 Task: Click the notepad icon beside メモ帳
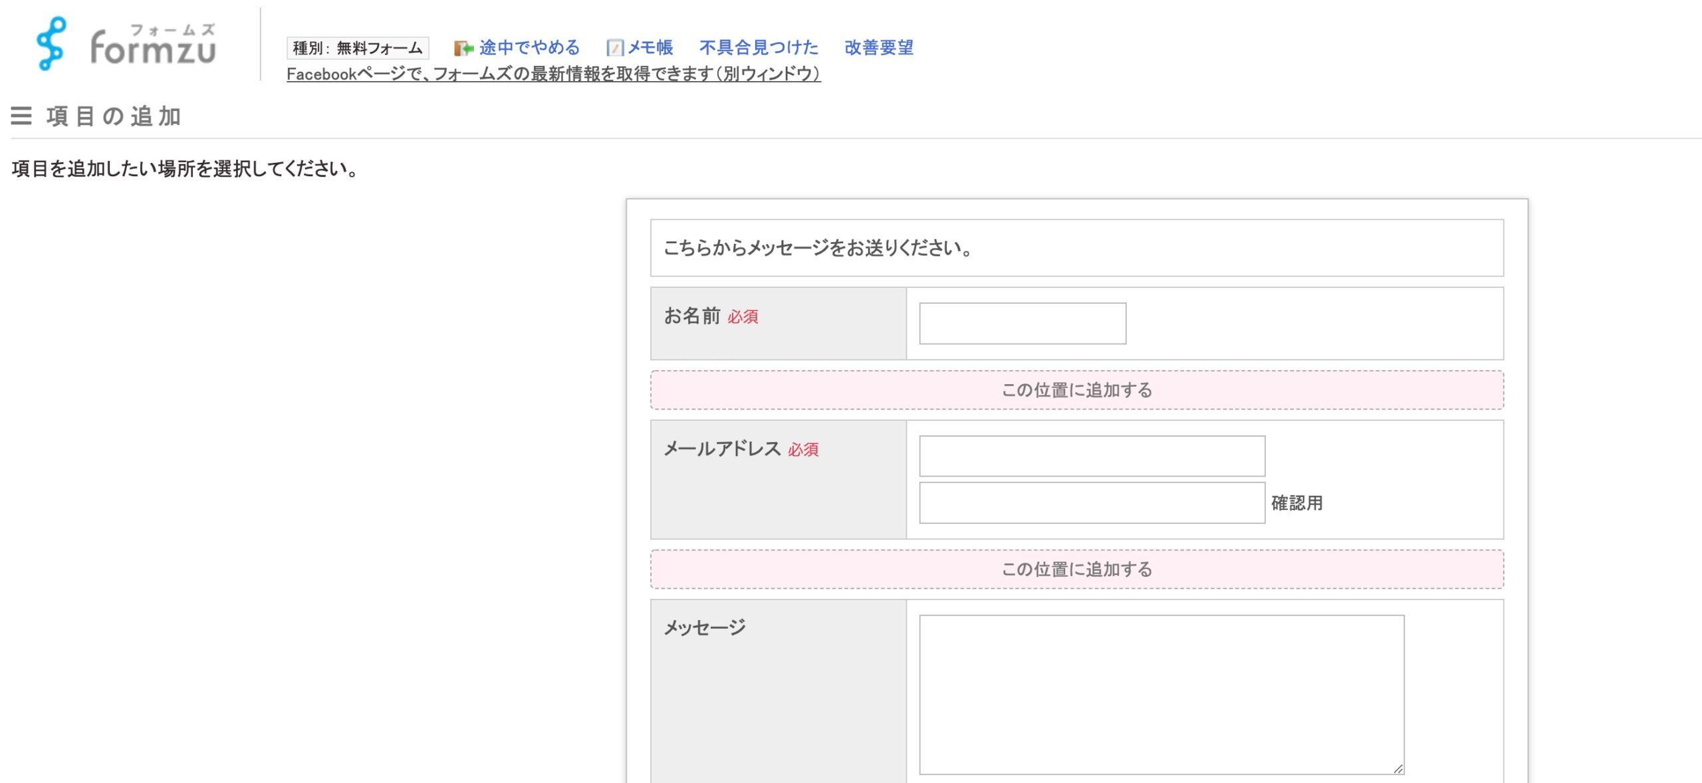[615, 47]
